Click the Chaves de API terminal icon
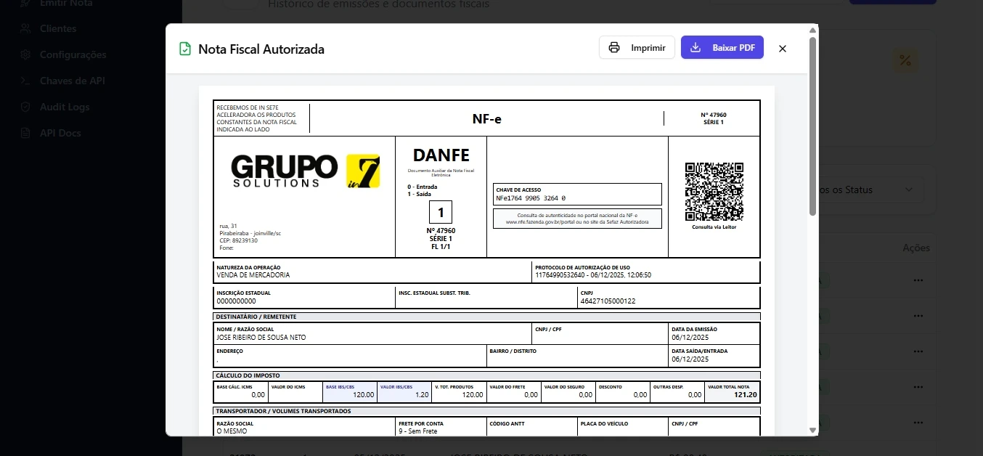 click(26, 81)
